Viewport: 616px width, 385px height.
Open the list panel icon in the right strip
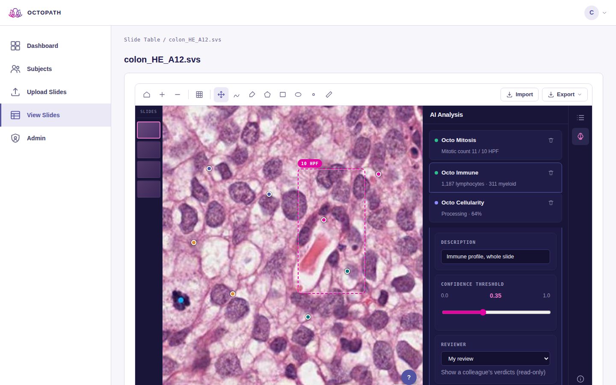point(580,118)
